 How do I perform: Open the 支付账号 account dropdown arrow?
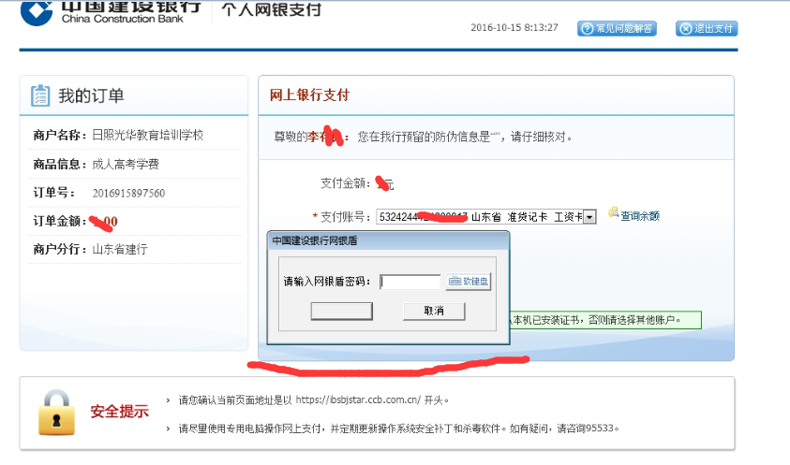[x=589, y=217]
